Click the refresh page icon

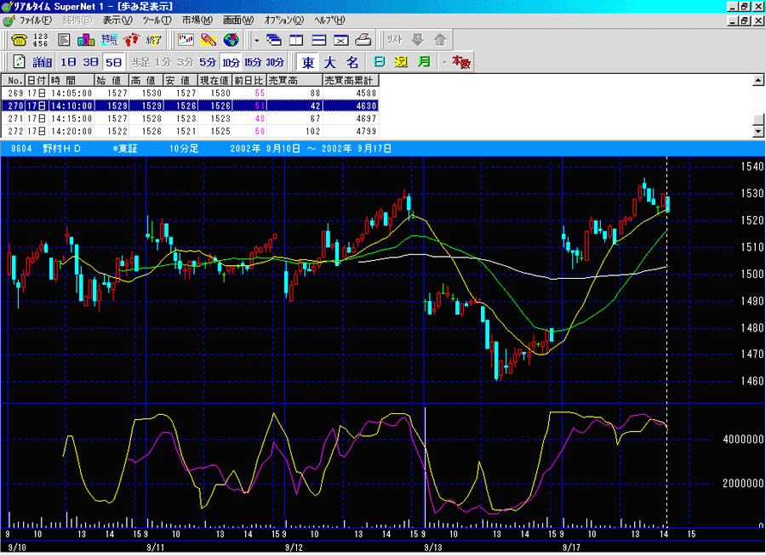point(19,62)
